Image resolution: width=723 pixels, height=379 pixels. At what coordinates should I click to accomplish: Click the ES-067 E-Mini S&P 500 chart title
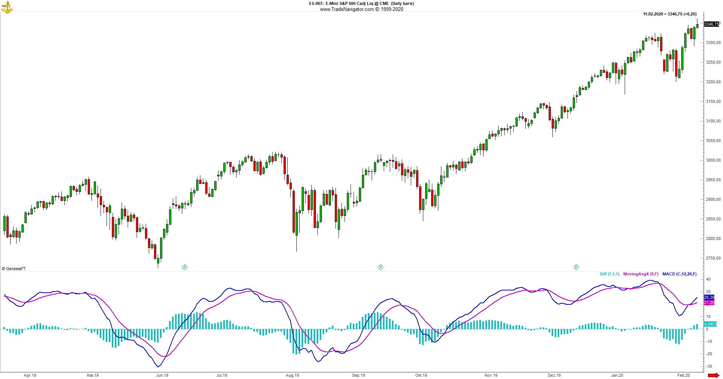[361, 3]
